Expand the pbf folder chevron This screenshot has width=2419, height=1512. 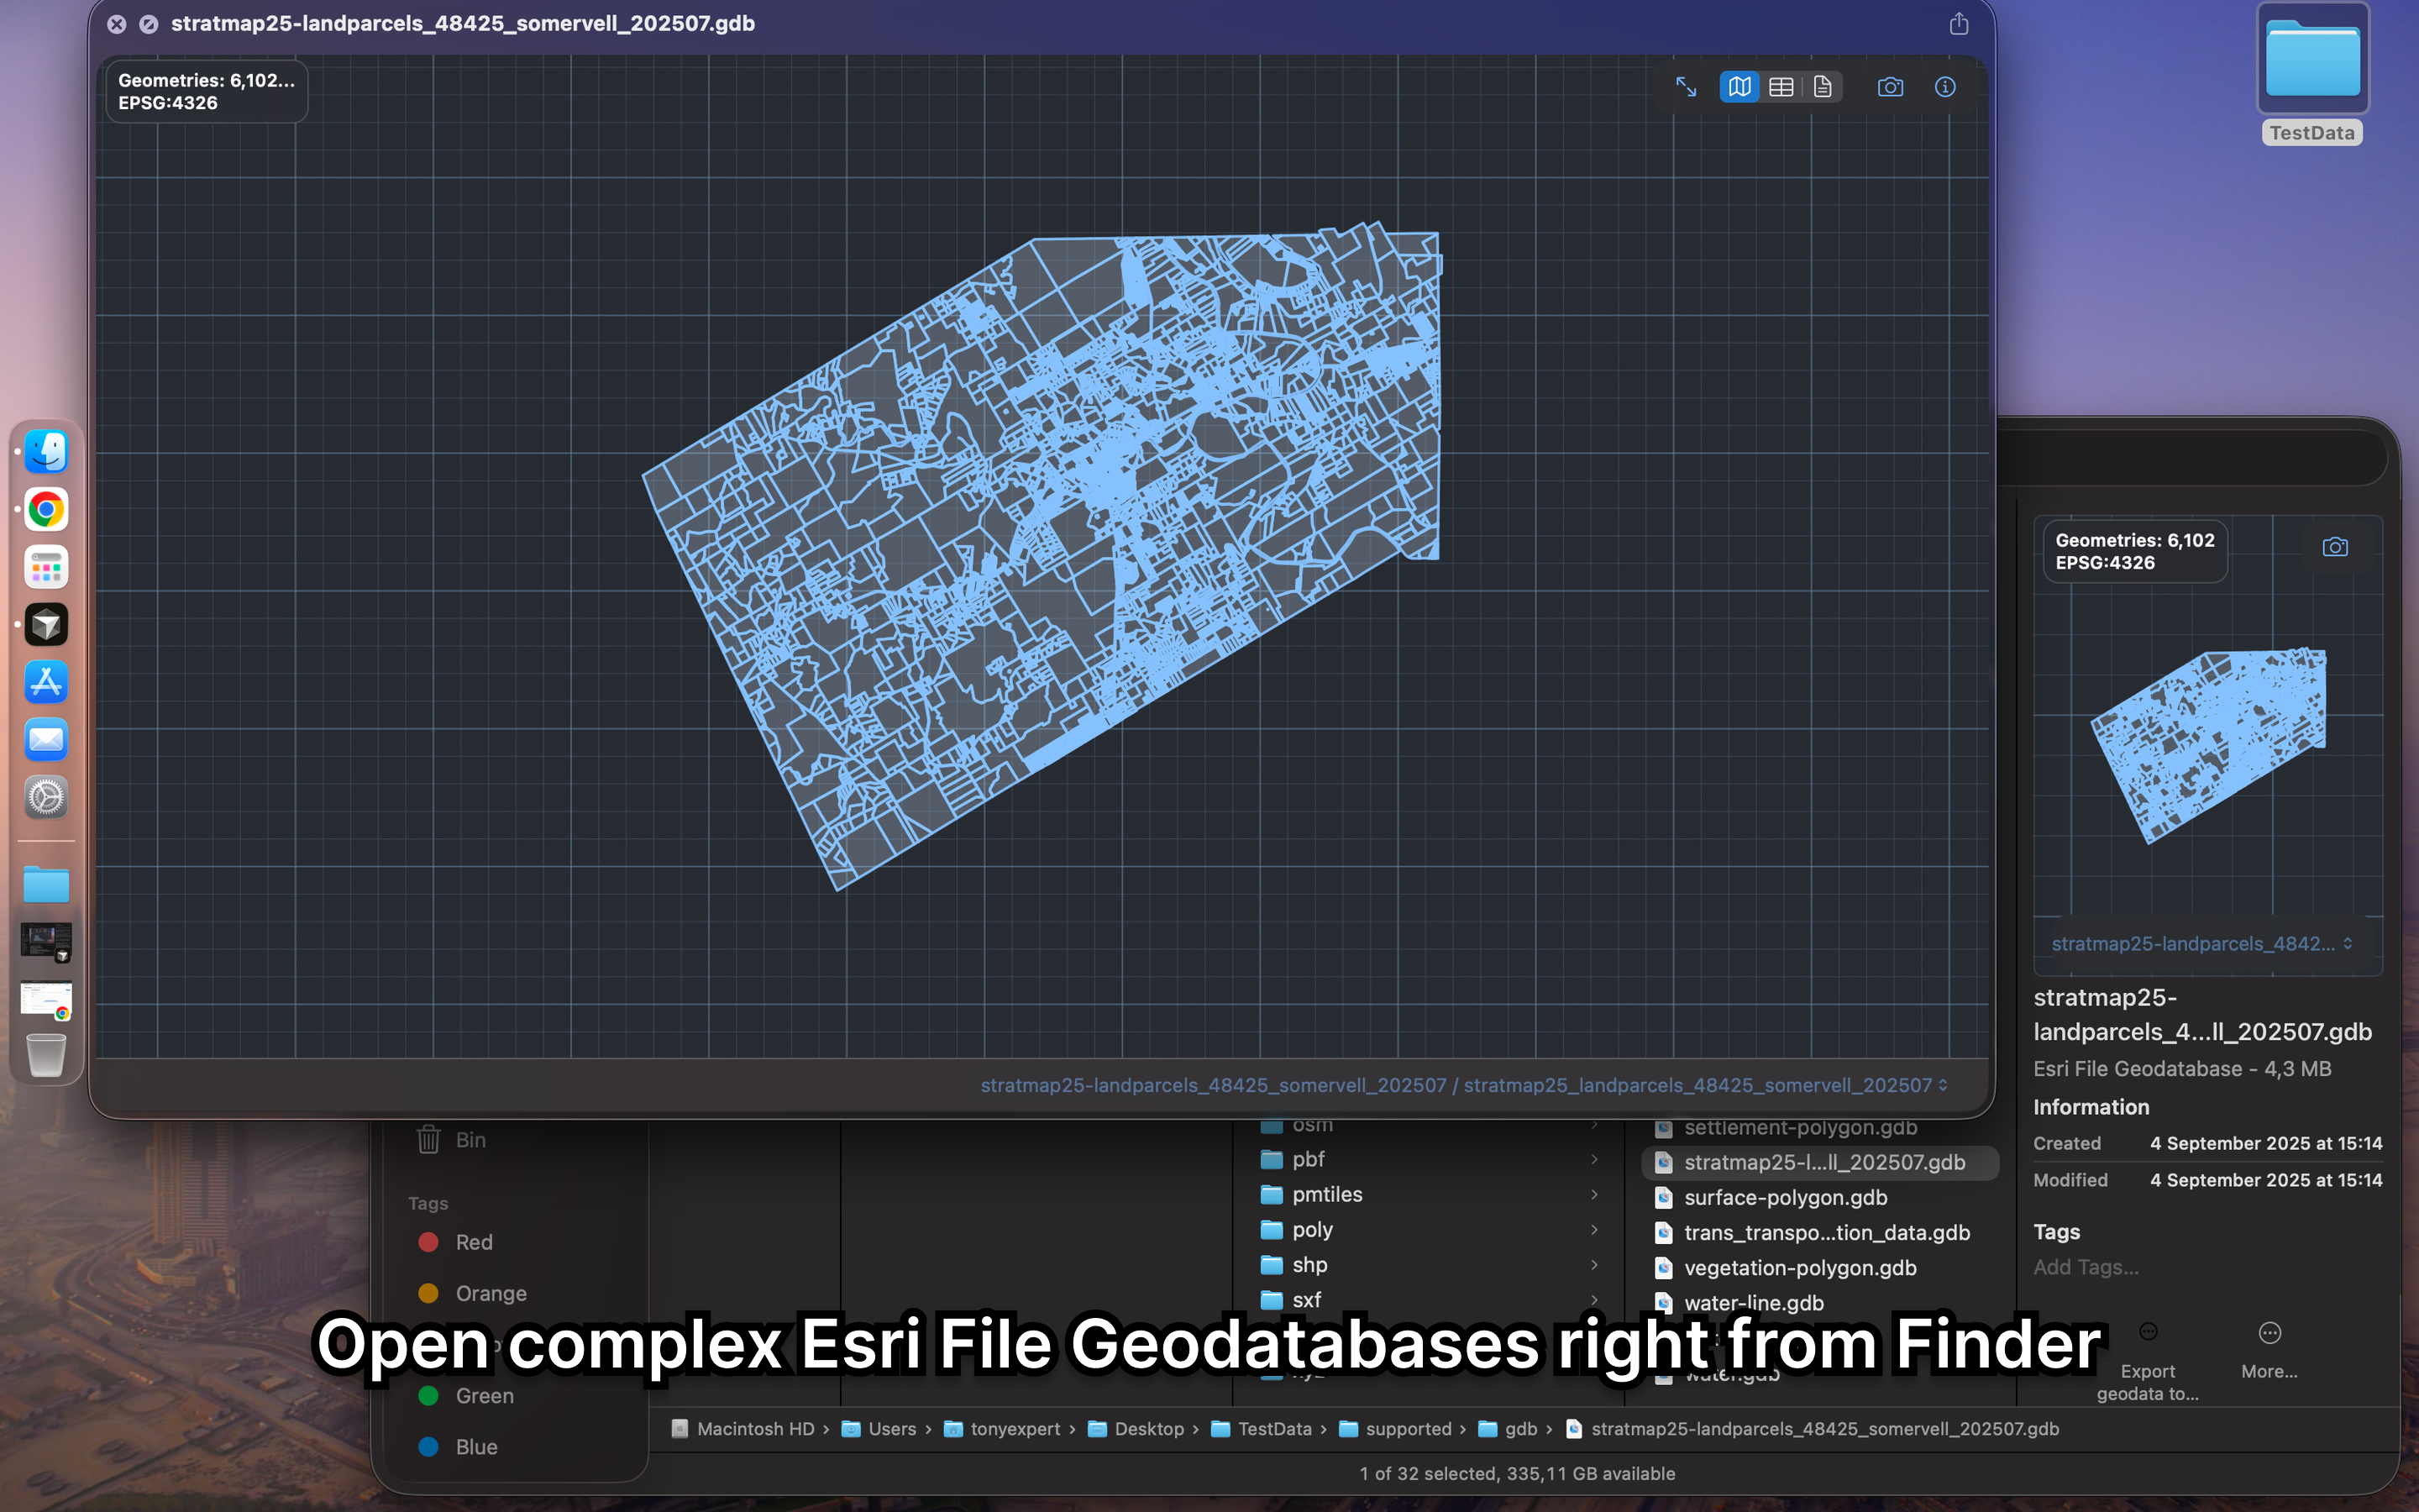[1594, 1159]
